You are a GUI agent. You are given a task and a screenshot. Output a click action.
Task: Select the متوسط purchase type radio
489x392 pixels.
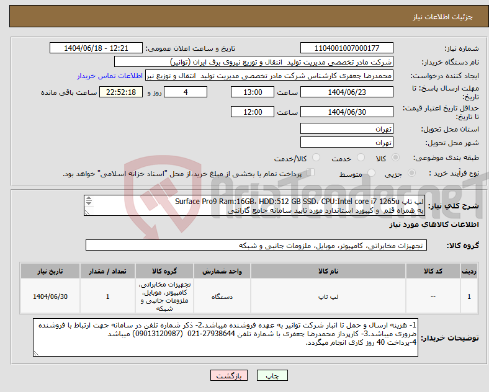[x=372, y=172]
